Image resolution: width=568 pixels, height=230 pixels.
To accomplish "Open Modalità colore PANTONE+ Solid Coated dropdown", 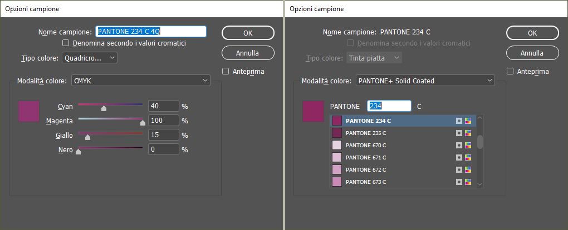I will (x=425, y=81).
